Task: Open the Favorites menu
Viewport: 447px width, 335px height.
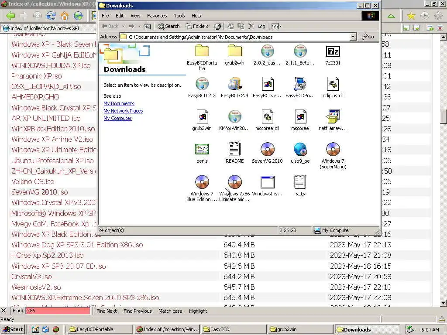Action: (x=157, y=16)
